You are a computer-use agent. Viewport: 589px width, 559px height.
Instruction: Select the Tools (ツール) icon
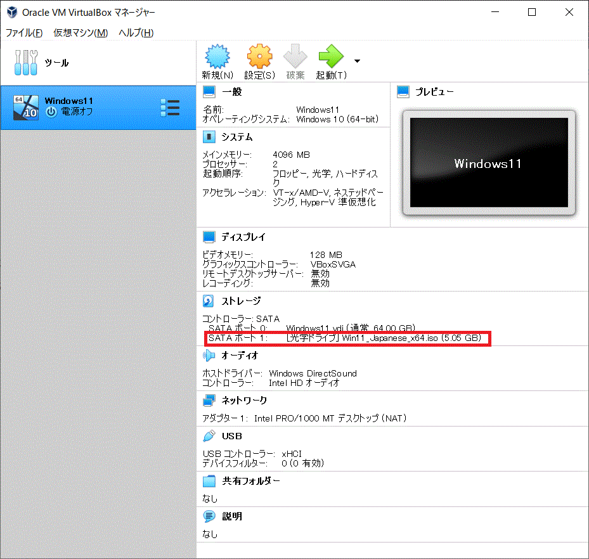click(26, 63)
